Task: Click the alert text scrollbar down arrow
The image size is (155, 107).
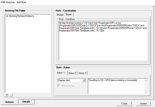Action: coord(146,92)
